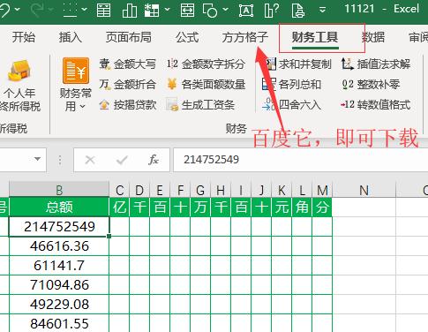Open the Undo history dropdown arrow
The width and height of the screenshot is (428, 332).
18,10
